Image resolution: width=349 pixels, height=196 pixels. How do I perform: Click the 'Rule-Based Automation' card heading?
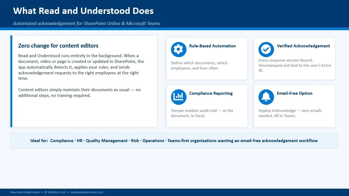pos(212,46)
